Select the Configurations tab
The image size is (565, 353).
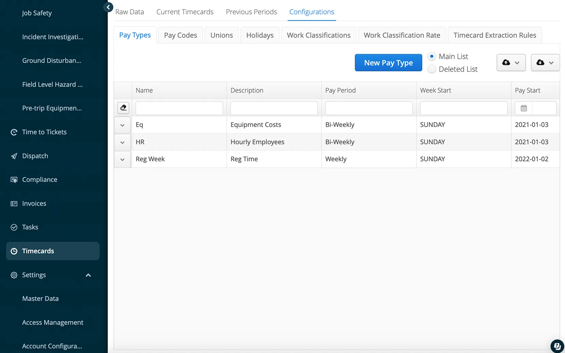coord(311,12)
